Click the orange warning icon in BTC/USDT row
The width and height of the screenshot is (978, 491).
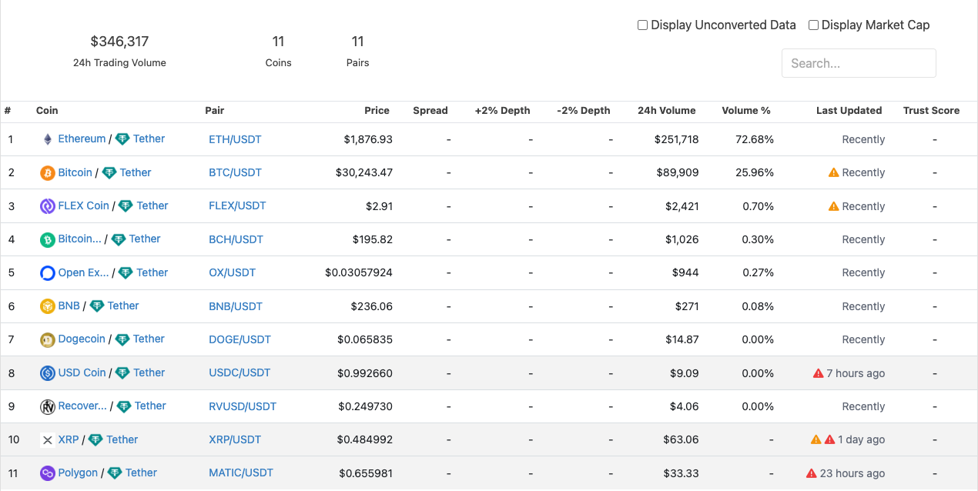coord(833,172)
